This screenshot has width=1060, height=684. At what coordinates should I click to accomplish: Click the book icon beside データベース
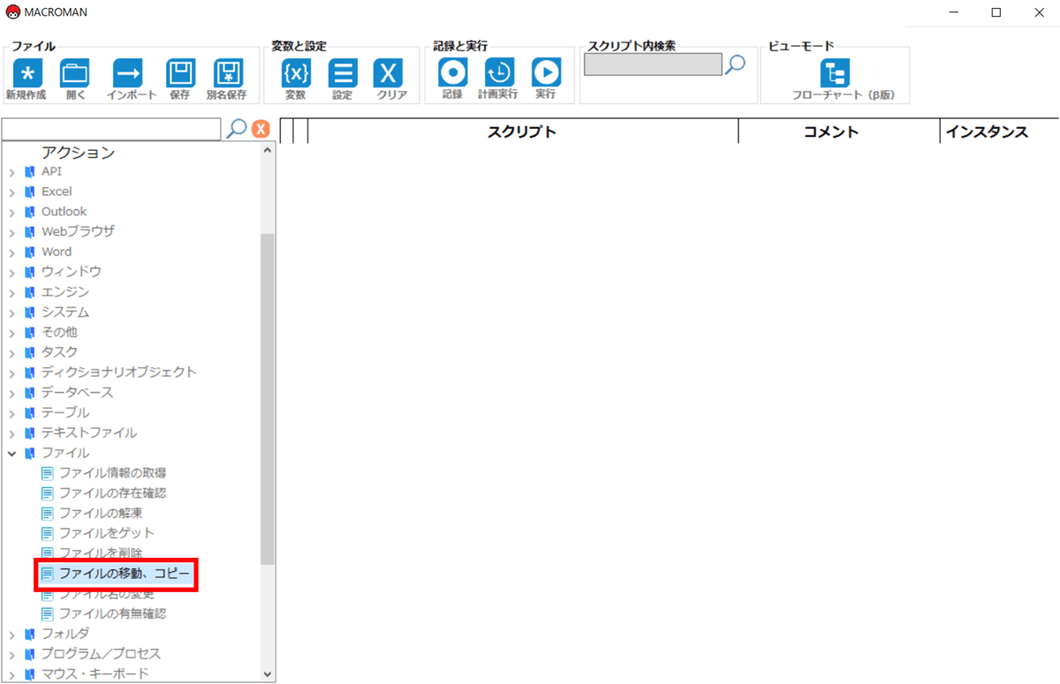(x=30, y=393)
